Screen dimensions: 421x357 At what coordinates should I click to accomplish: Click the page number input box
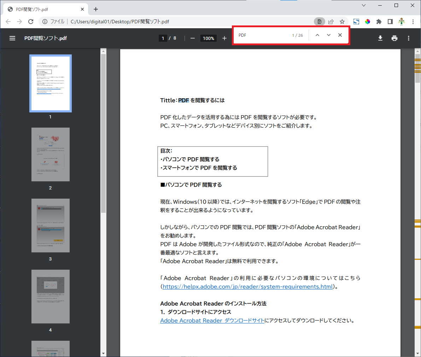coord(163,39)
